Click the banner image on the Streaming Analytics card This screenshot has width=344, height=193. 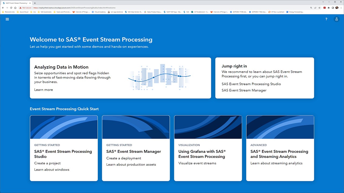(280, 127)
